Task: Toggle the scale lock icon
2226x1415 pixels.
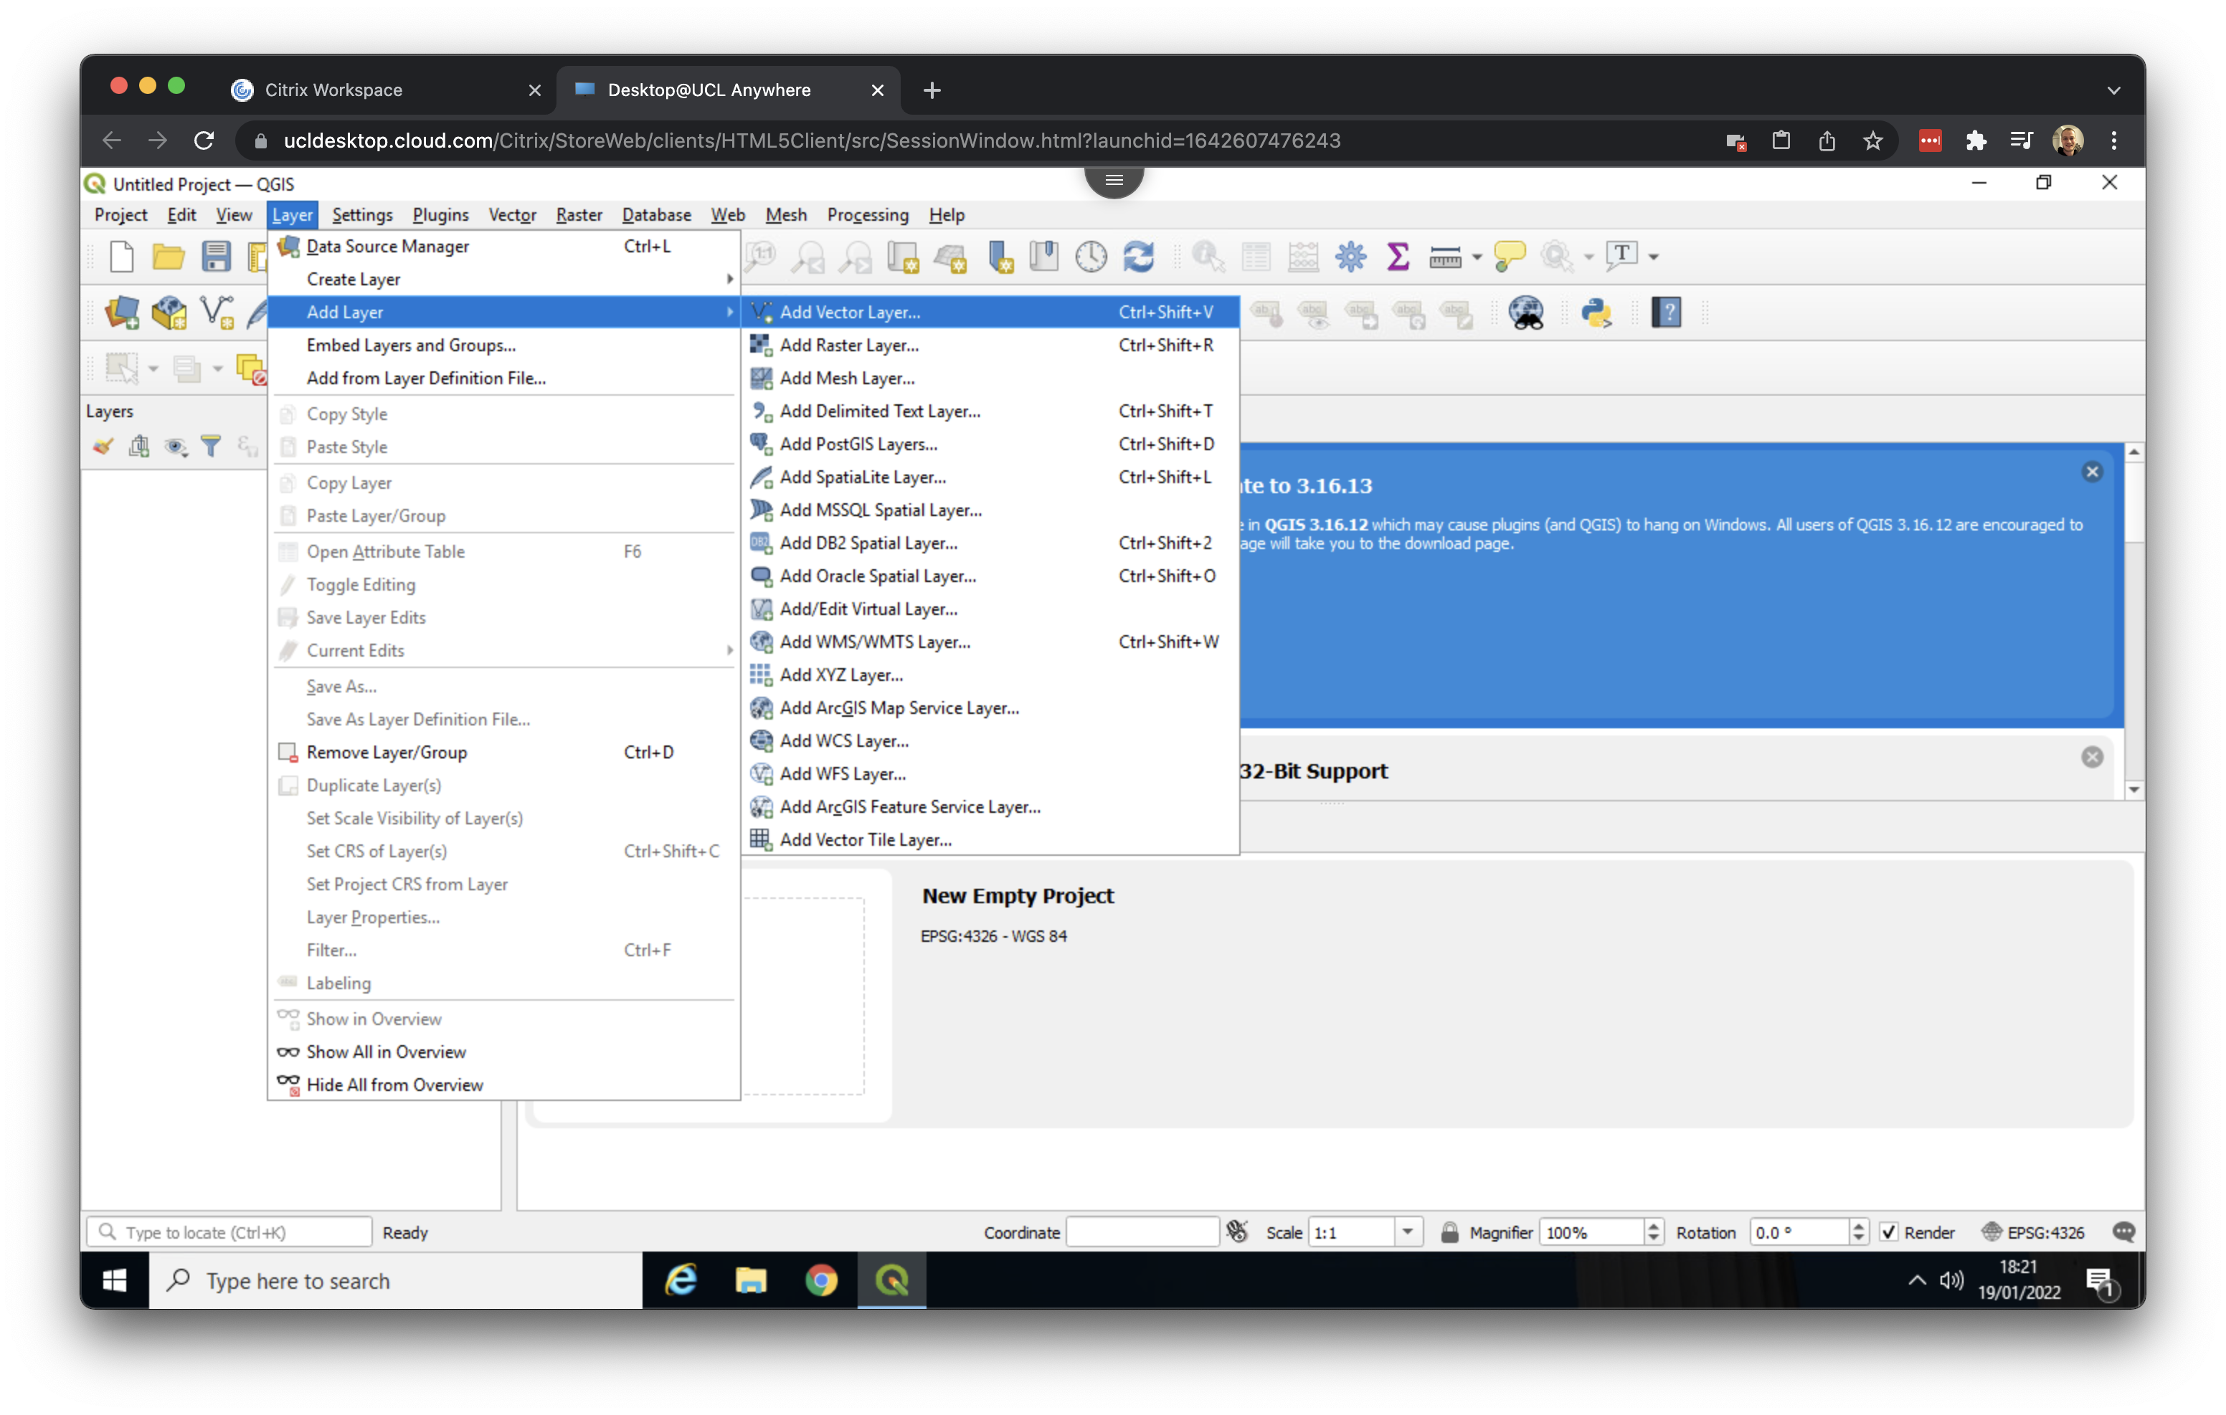Action: pos(1449,1232)
